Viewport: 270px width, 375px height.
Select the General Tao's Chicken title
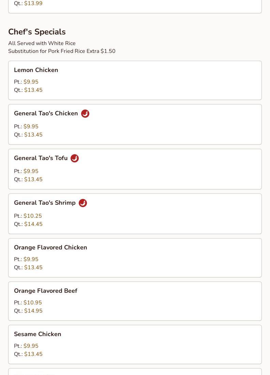click(46, 113)
